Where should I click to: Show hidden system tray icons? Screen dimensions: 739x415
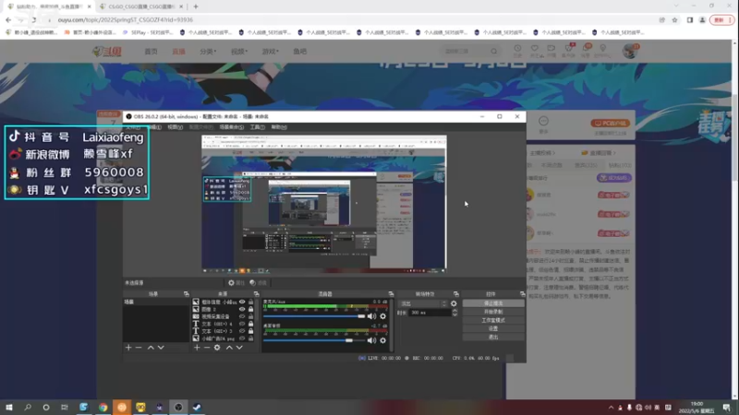[x=611, y=408]
